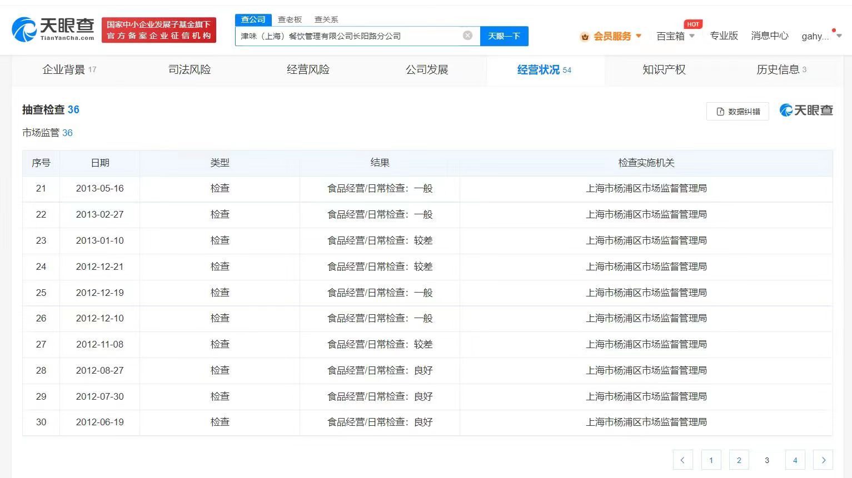Click the TianYanCha logo in header
Viewport: 852px width, 478px height.
pos(53,29)
